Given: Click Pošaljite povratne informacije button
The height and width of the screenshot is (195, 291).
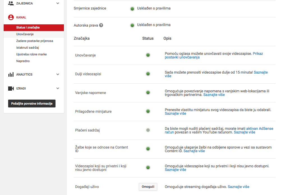Looking at the screenshot, I should pos(32,104).
